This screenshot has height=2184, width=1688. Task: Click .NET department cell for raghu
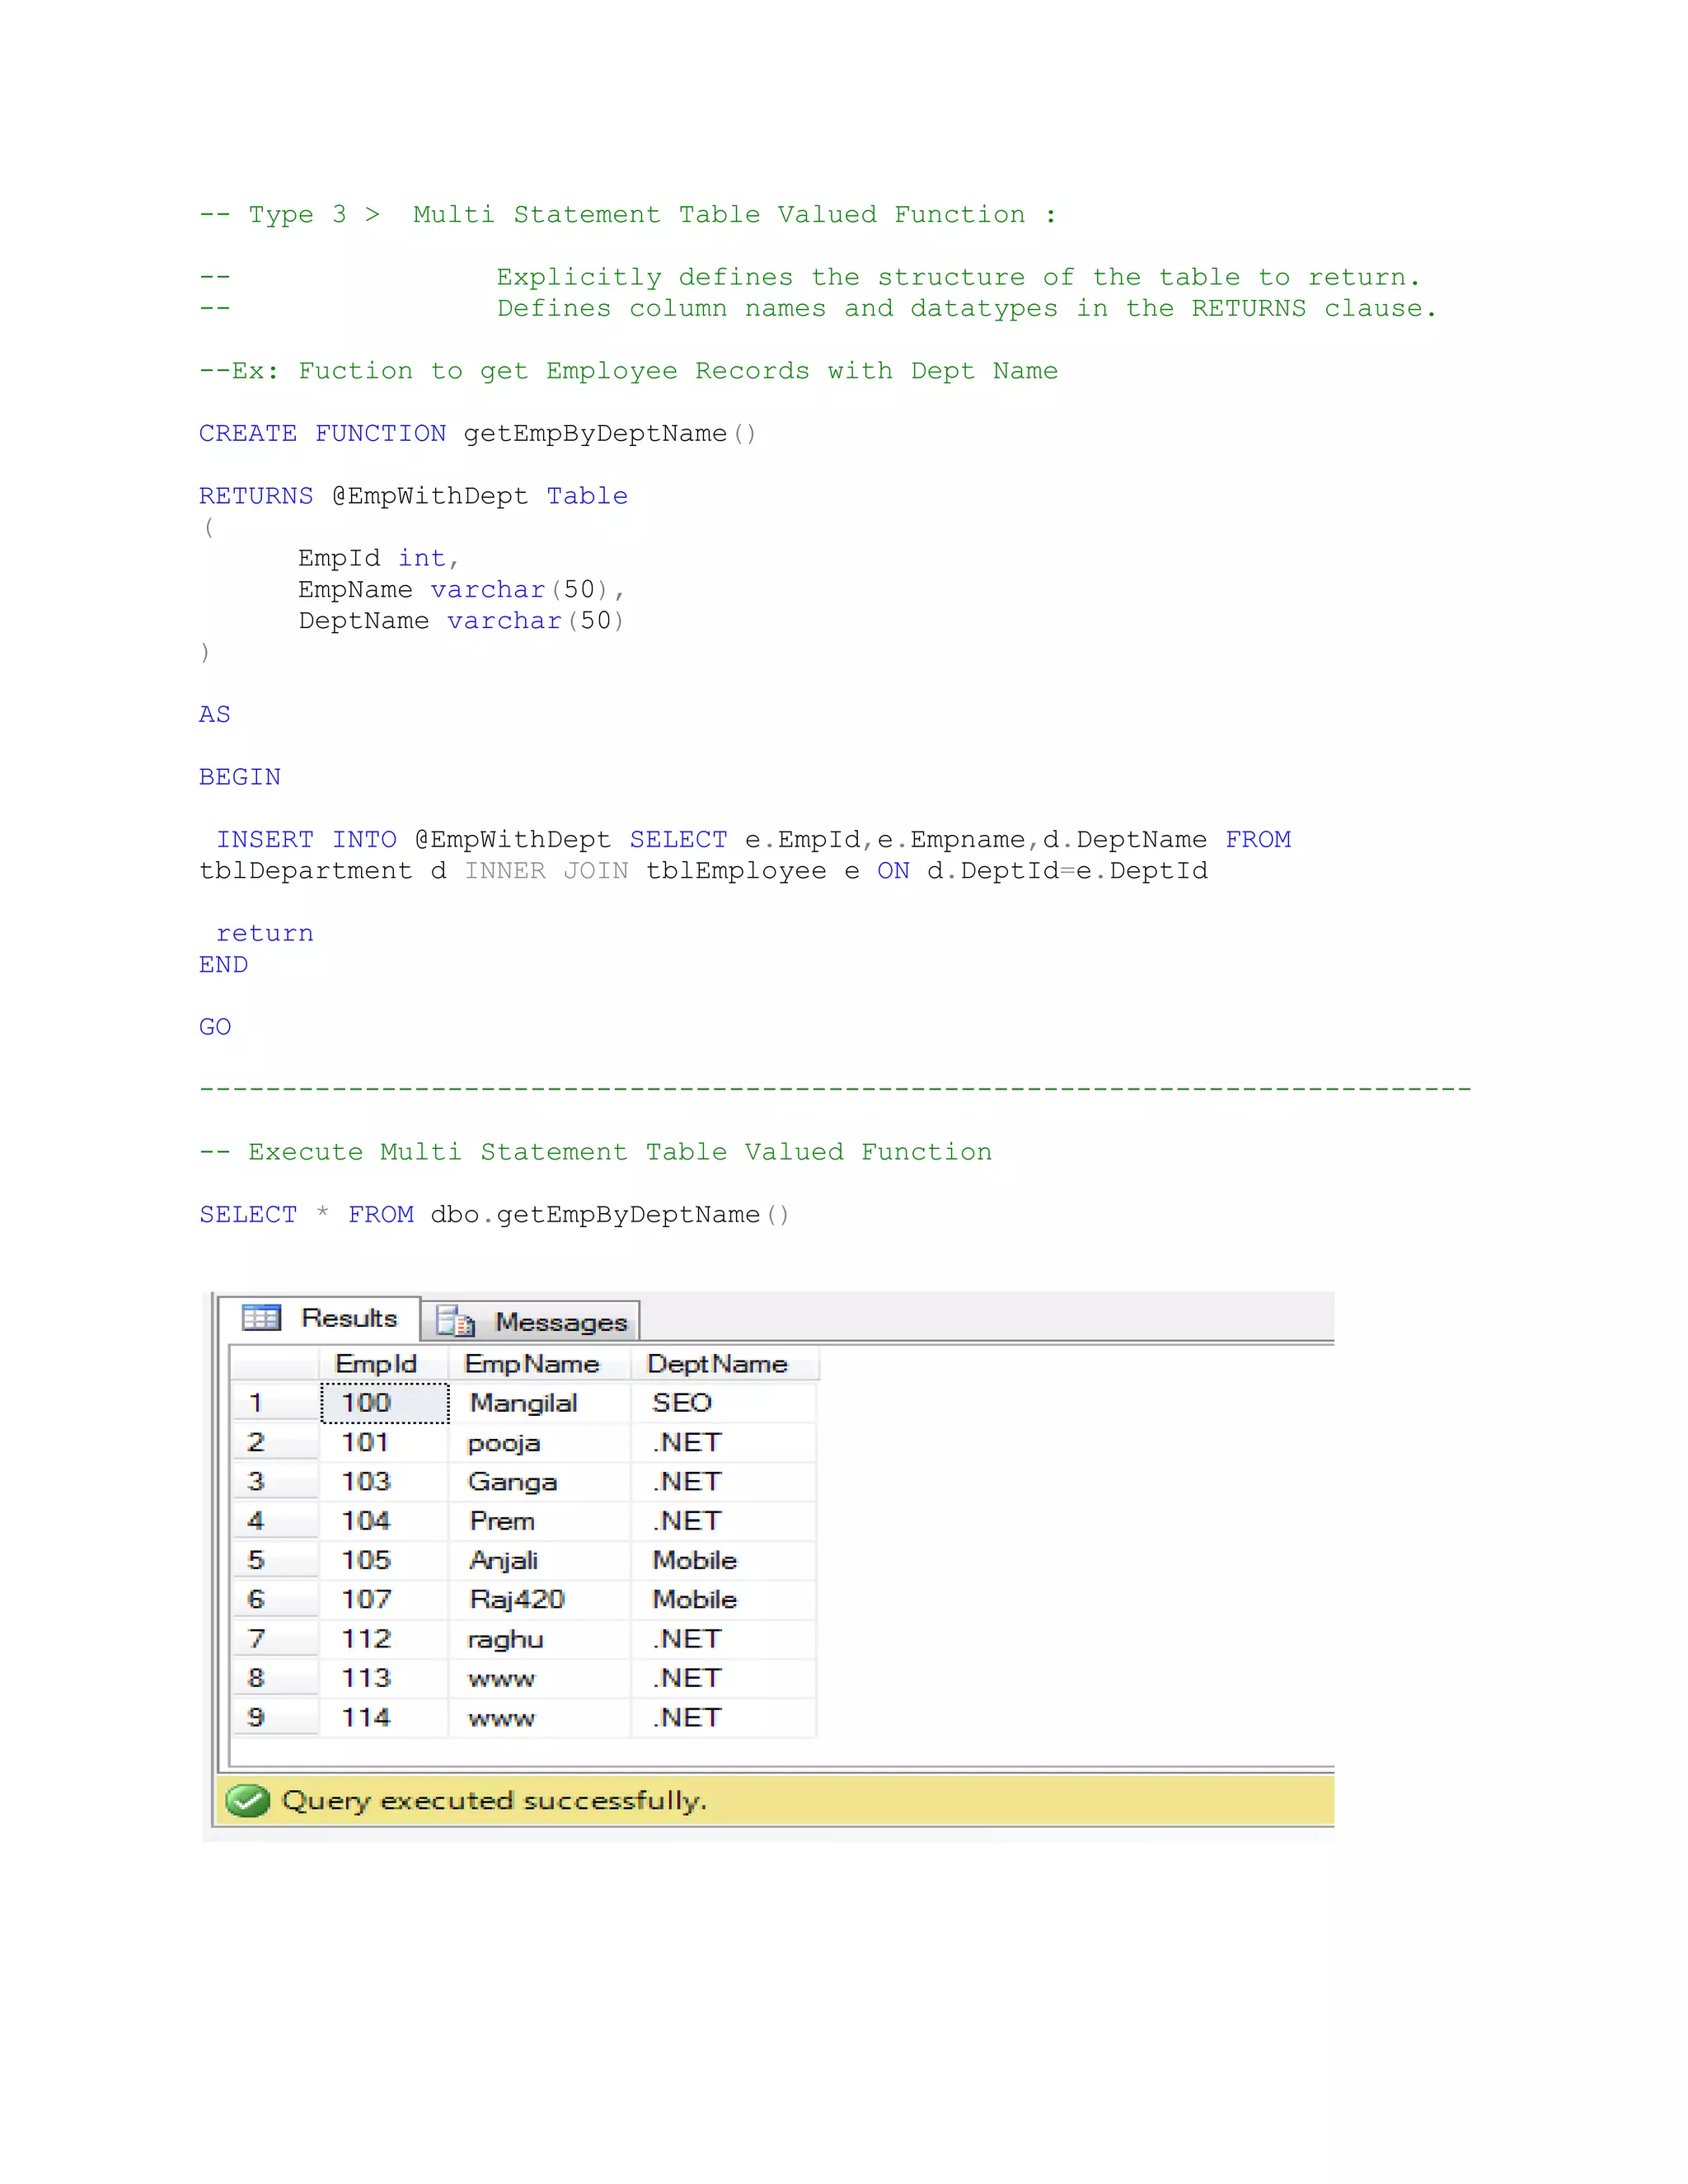click(724, 1639)
